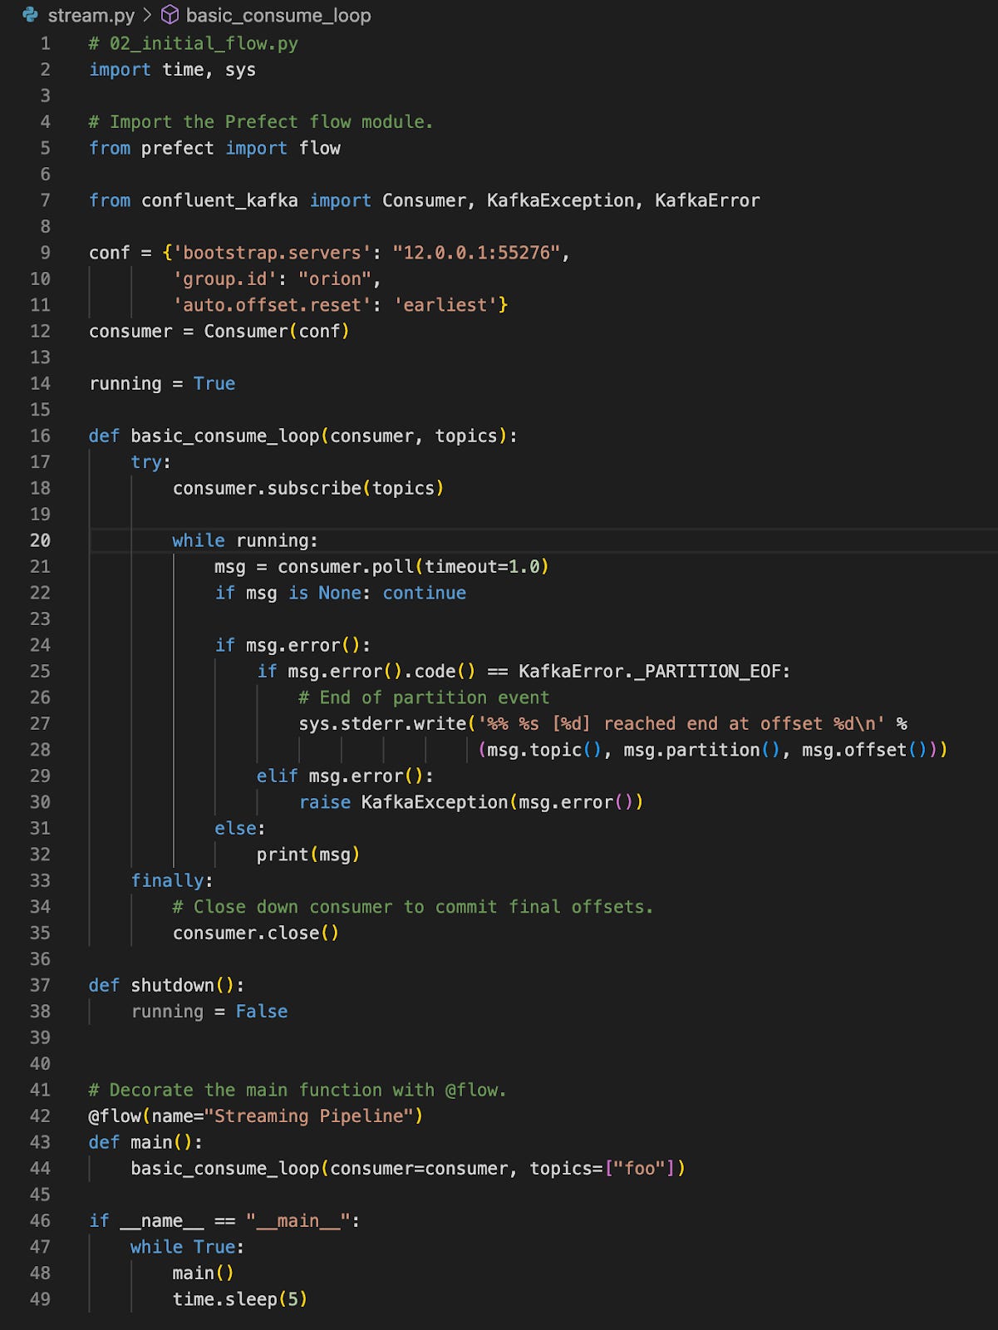
Task: Click comment '# End of partition event'
Action: pos(424,697)
